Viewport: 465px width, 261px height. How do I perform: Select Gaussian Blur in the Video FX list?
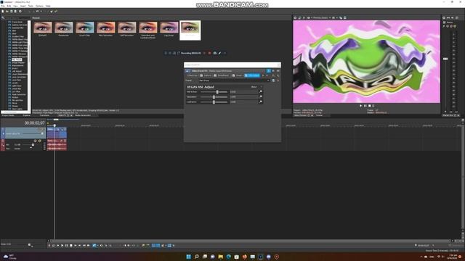(17, 28)
